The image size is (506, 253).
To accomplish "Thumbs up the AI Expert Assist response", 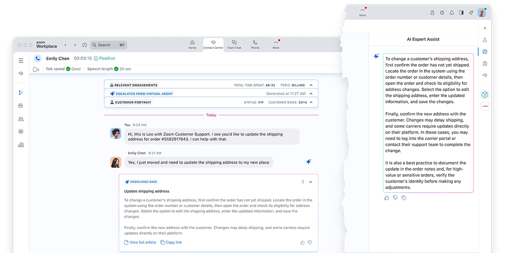I will pos(387,198).
